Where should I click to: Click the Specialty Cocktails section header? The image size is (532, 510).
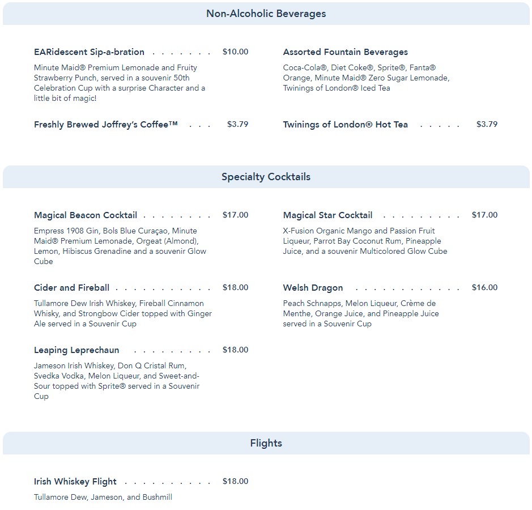click(266, 177)
